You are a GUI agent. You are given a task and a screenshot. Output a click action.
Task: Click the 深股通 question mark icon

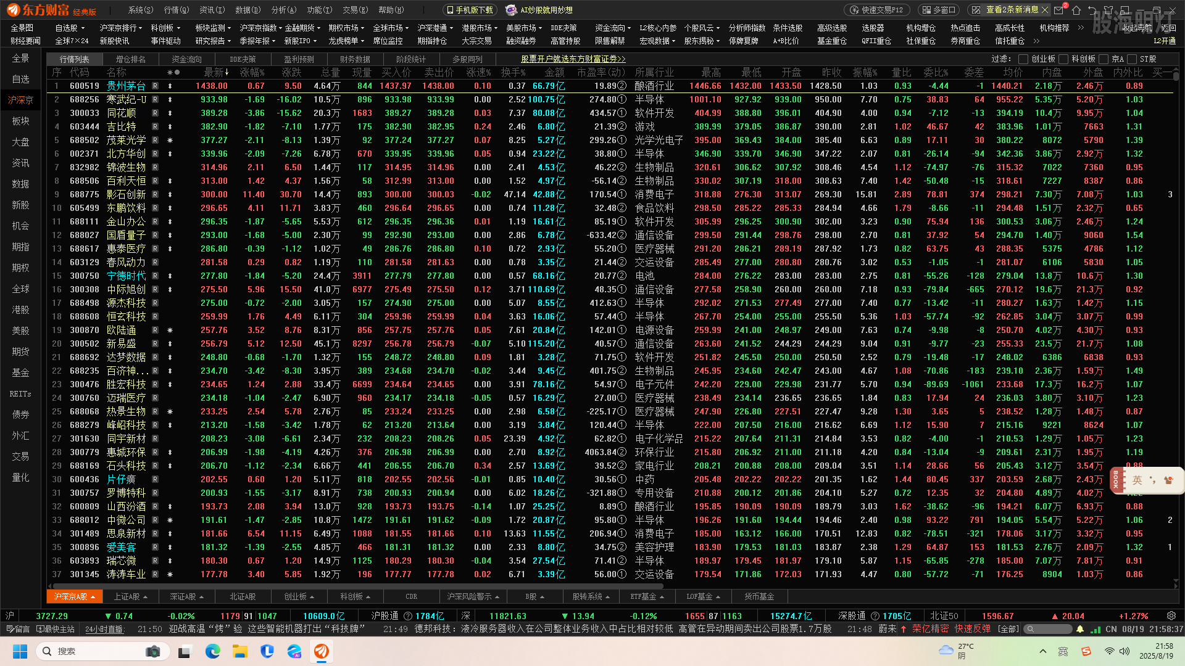click(x=875, y=615)
